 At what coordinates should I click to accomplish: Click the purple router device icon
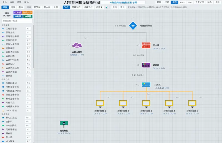tap(146, 65)
